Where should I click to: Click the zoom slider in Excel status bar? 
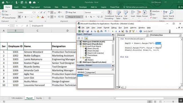(173, 102)
